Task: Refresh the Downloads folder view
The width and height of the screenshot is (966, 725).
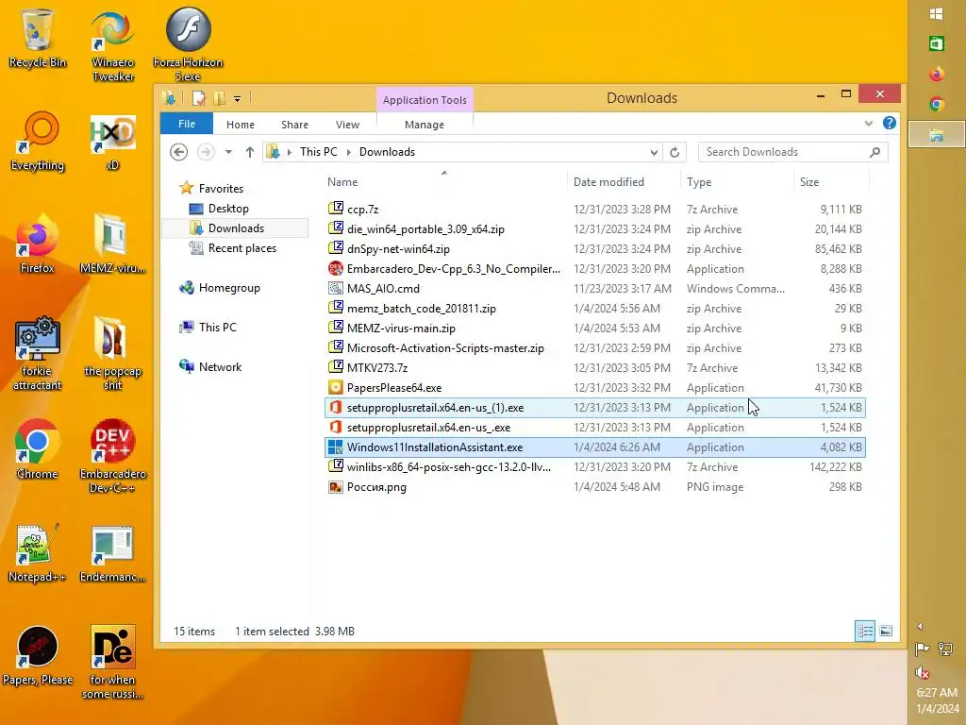Action: 675,152
